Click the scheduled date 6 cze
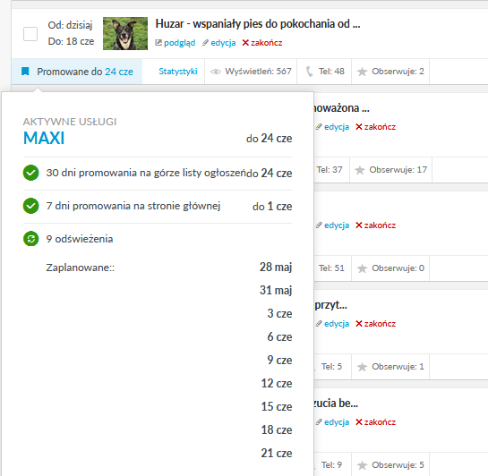Viewport: 488px width, 476px height. point(279,336)
